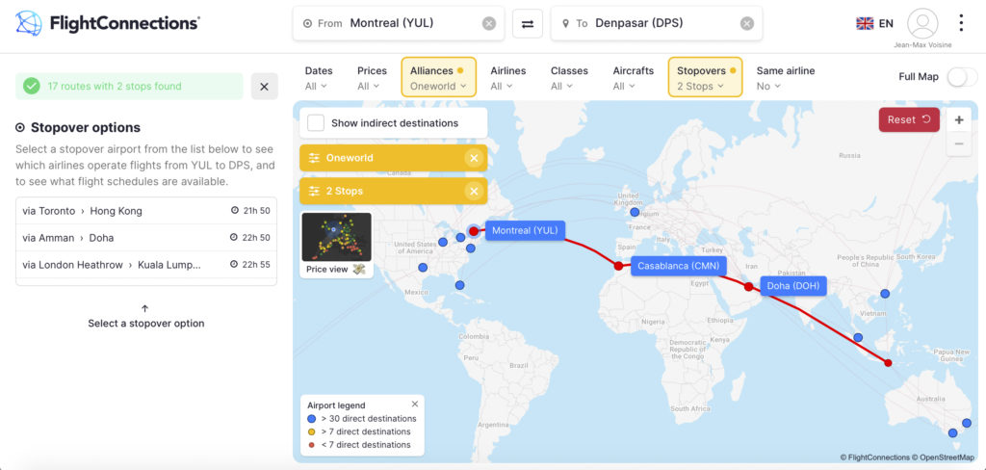
Task: Close the airport legend panel
Action: point(415,404)
